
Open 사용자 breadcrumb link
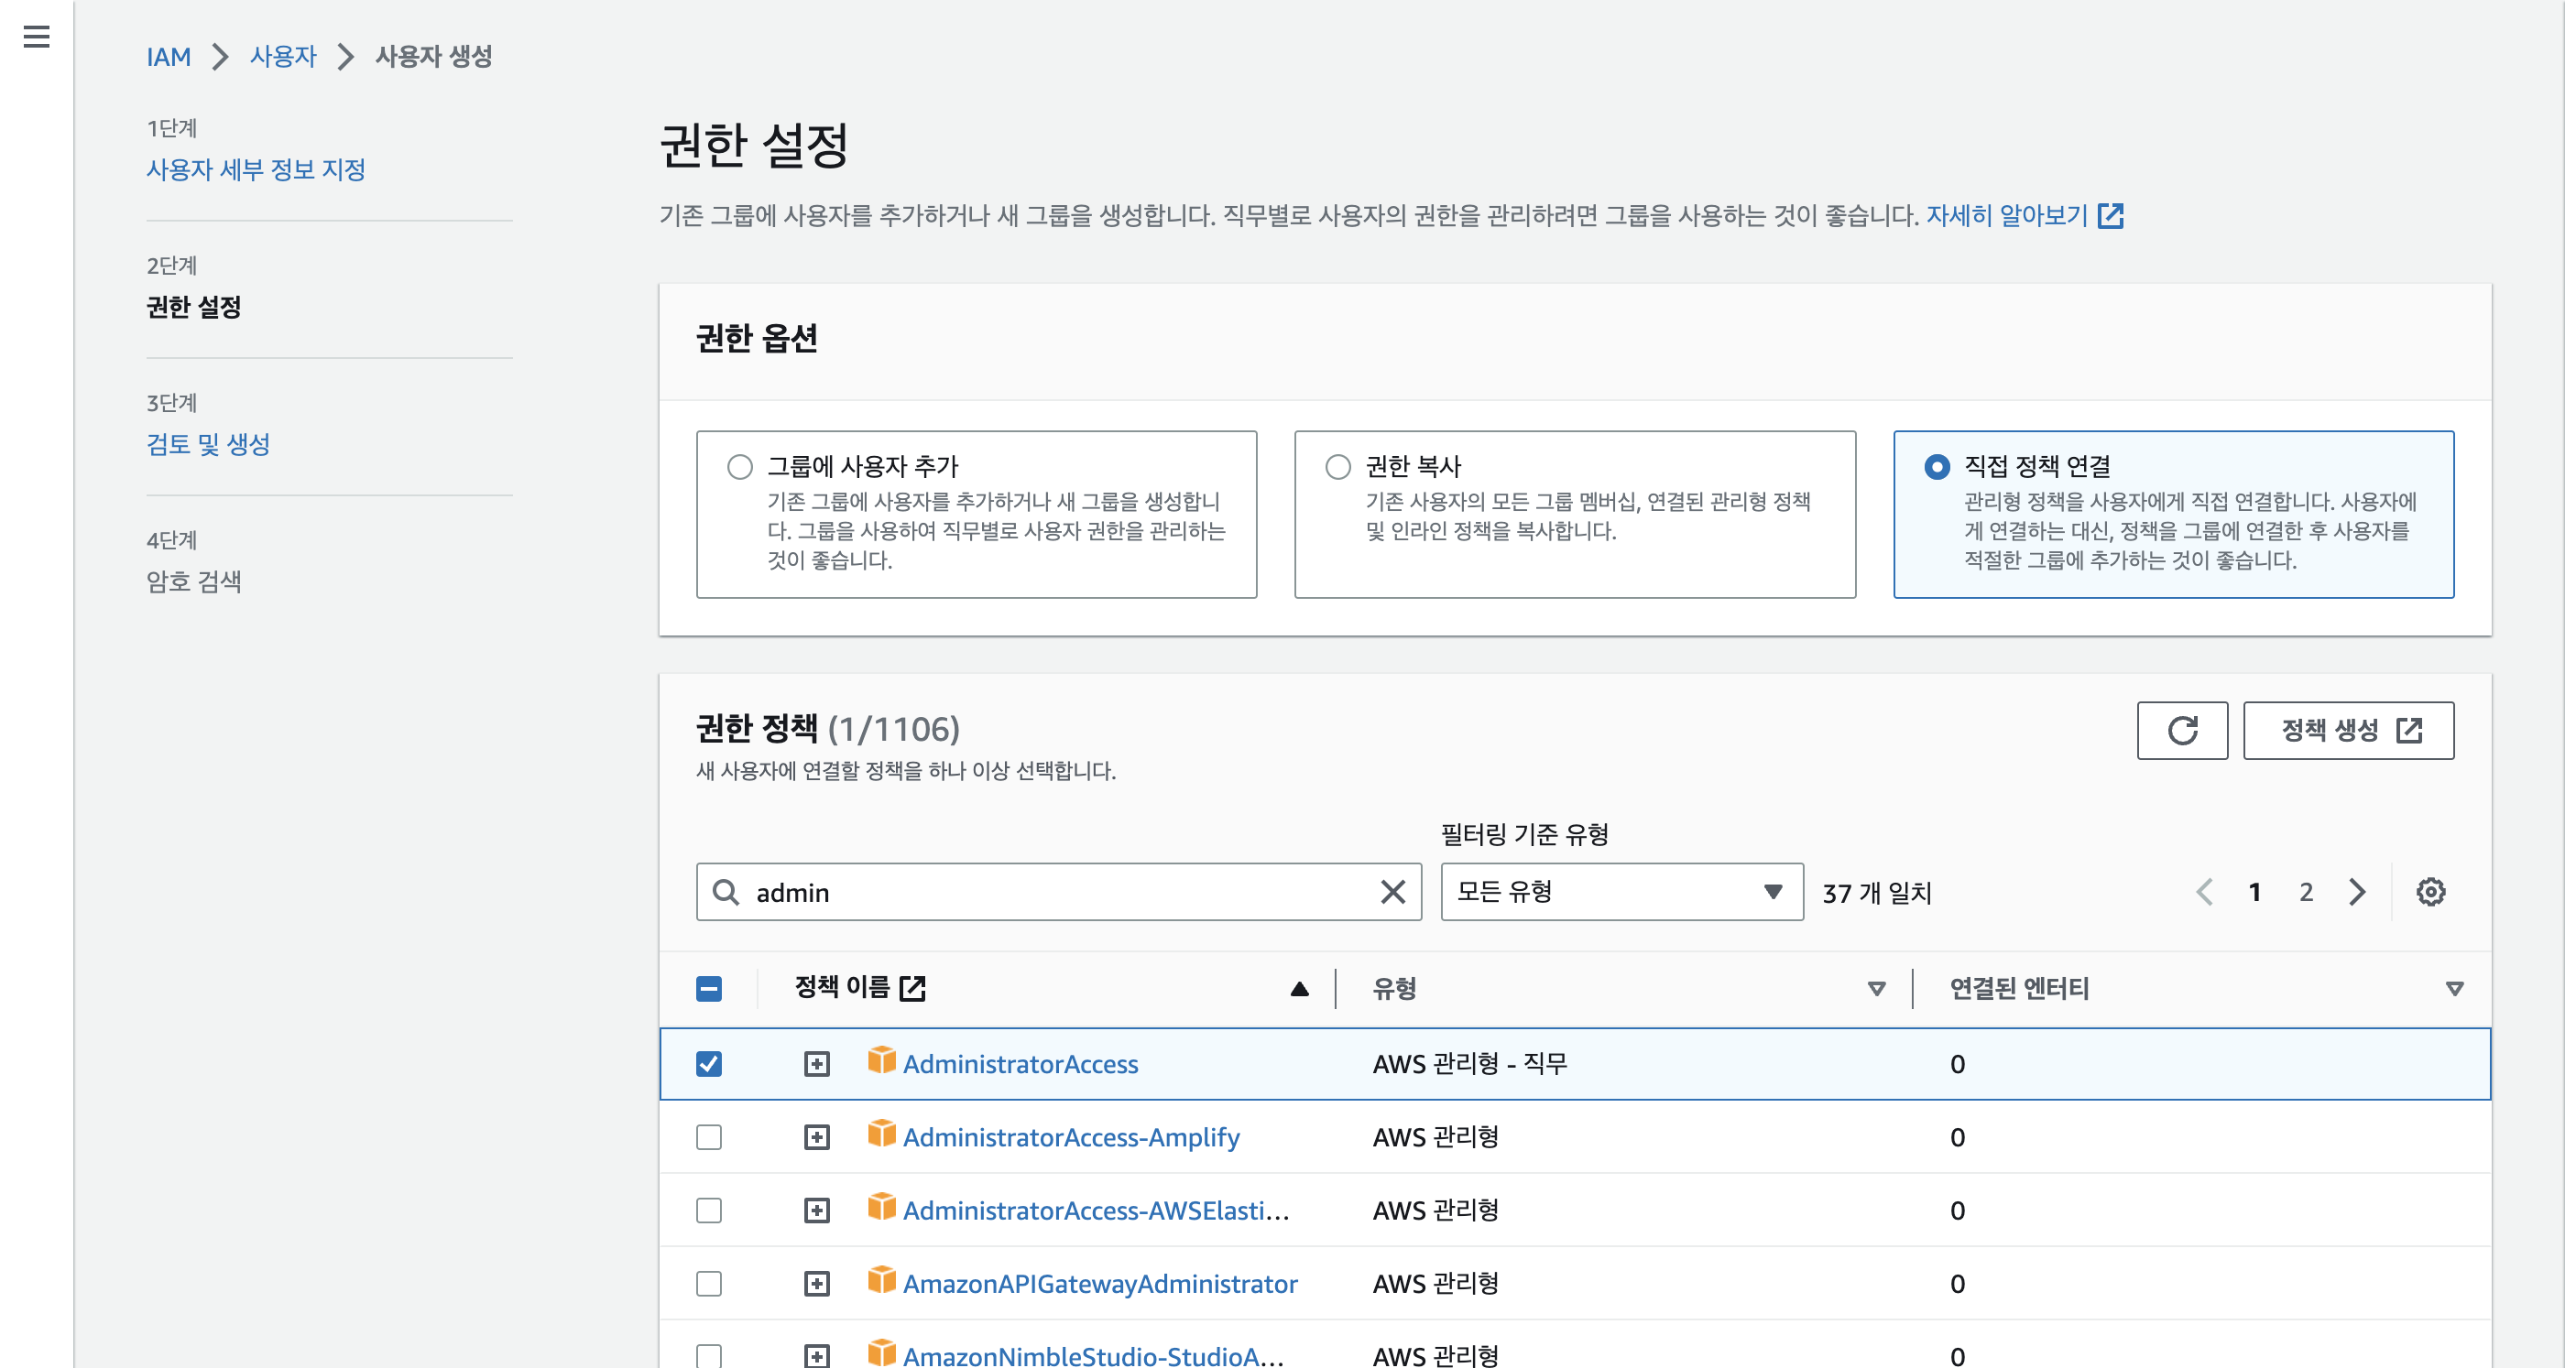(x=283, y=57)
